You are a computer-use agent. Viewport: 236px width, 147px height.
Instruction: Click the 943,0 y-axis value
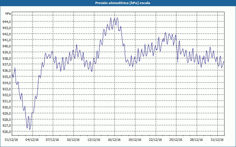click(6, 28)
